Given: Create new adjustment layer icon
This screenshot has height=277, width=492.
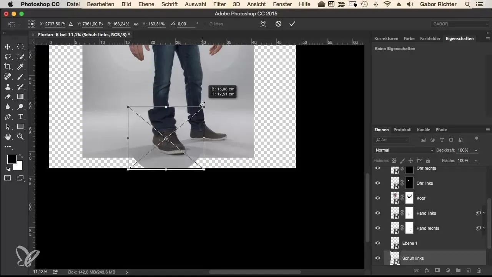Looking at the screenshot, I should tap(447, 271).
